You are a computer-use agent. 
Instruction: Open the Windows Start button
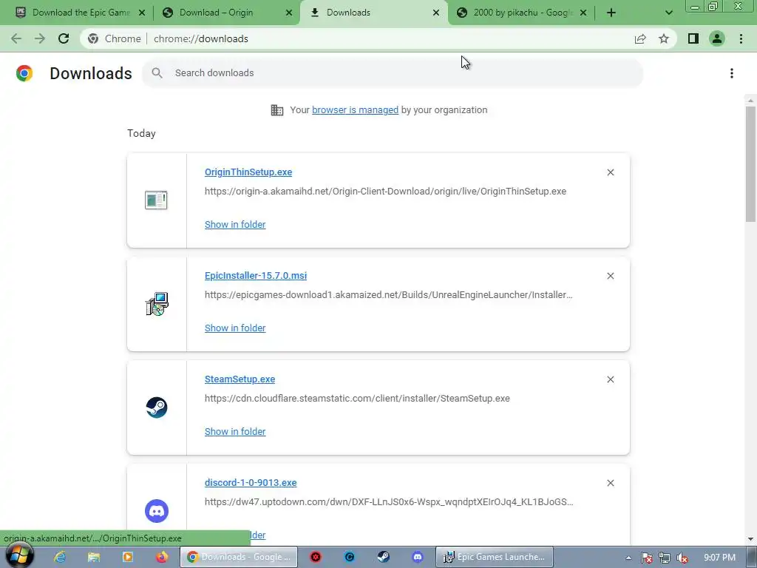point(19,555)
